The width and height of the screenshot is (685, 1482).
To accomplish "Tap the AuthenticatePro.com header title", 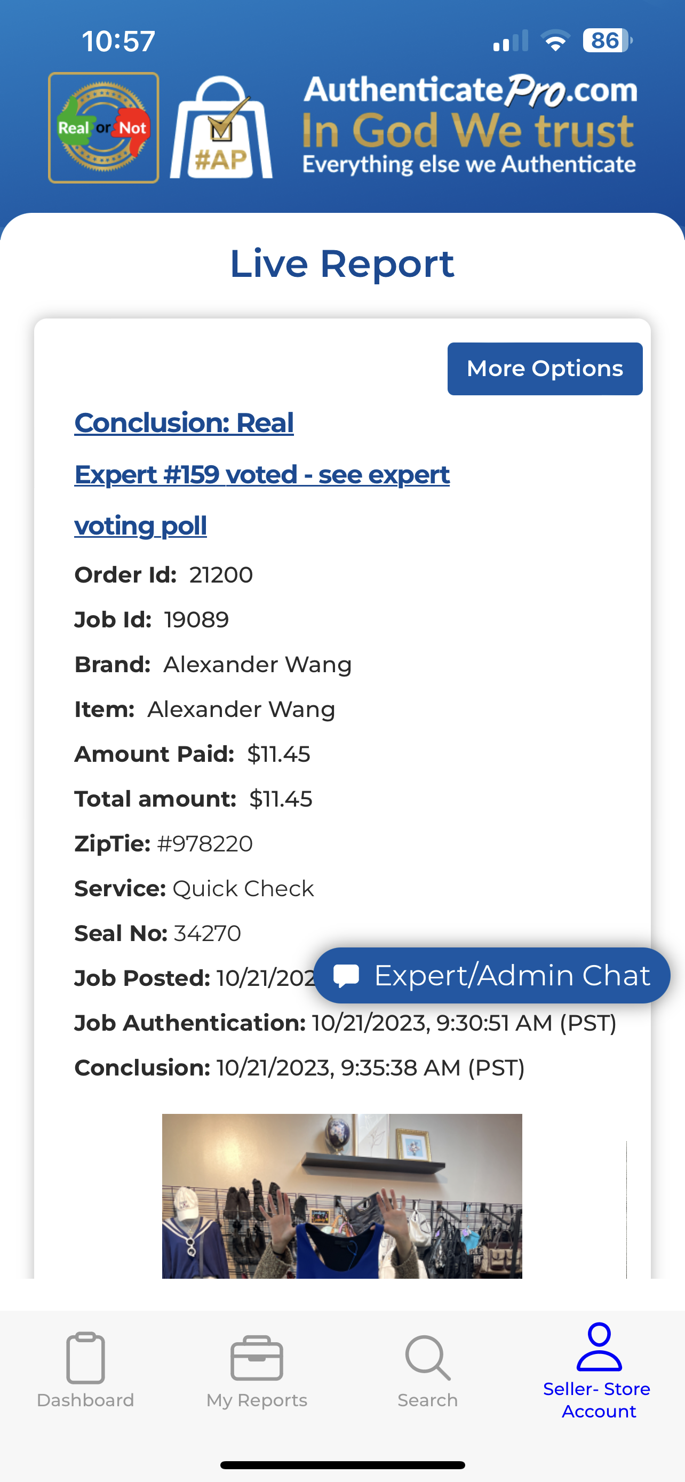I will (x=470, y=90).
